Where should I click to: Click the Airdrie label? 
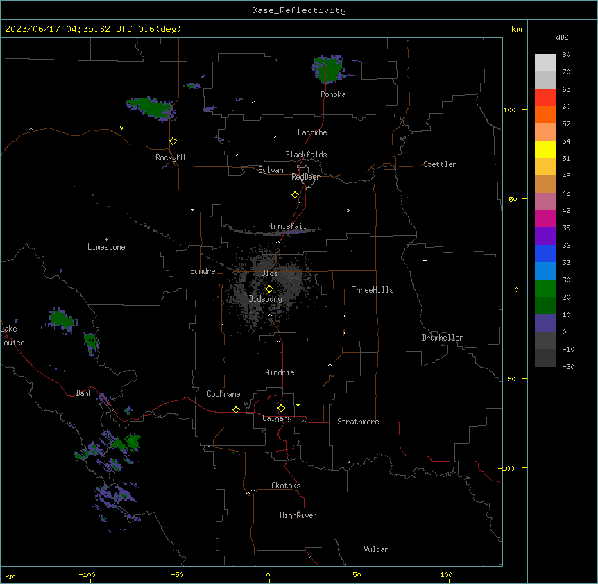(x=280, y=372)
